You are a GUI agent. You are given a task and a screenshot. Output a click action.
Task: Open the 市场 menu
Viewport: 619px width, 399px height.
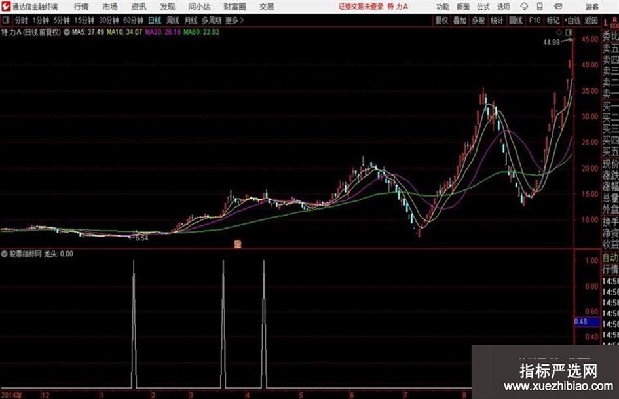tap(110, 7)
